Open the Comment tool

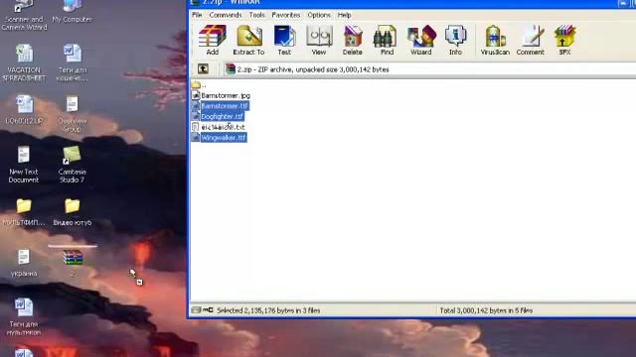tap(530, 40)
